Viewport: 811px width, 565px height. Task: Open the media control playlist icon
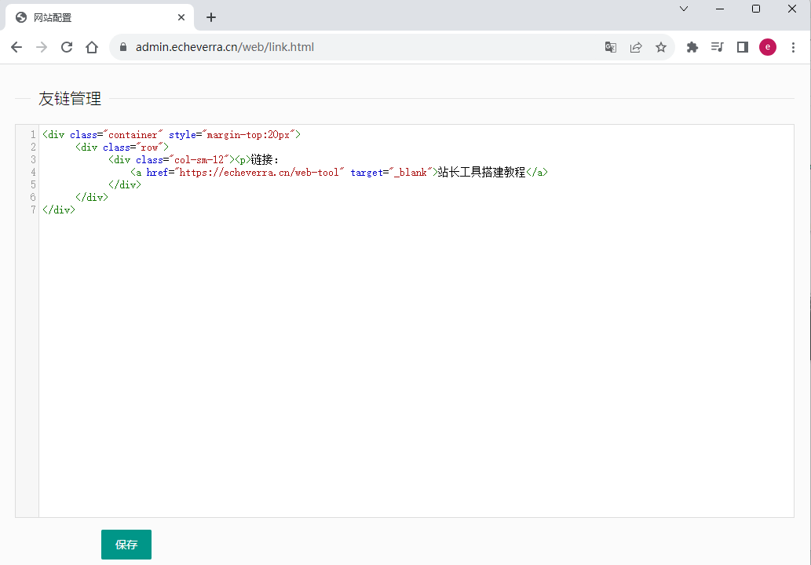[x=717, y=47]
